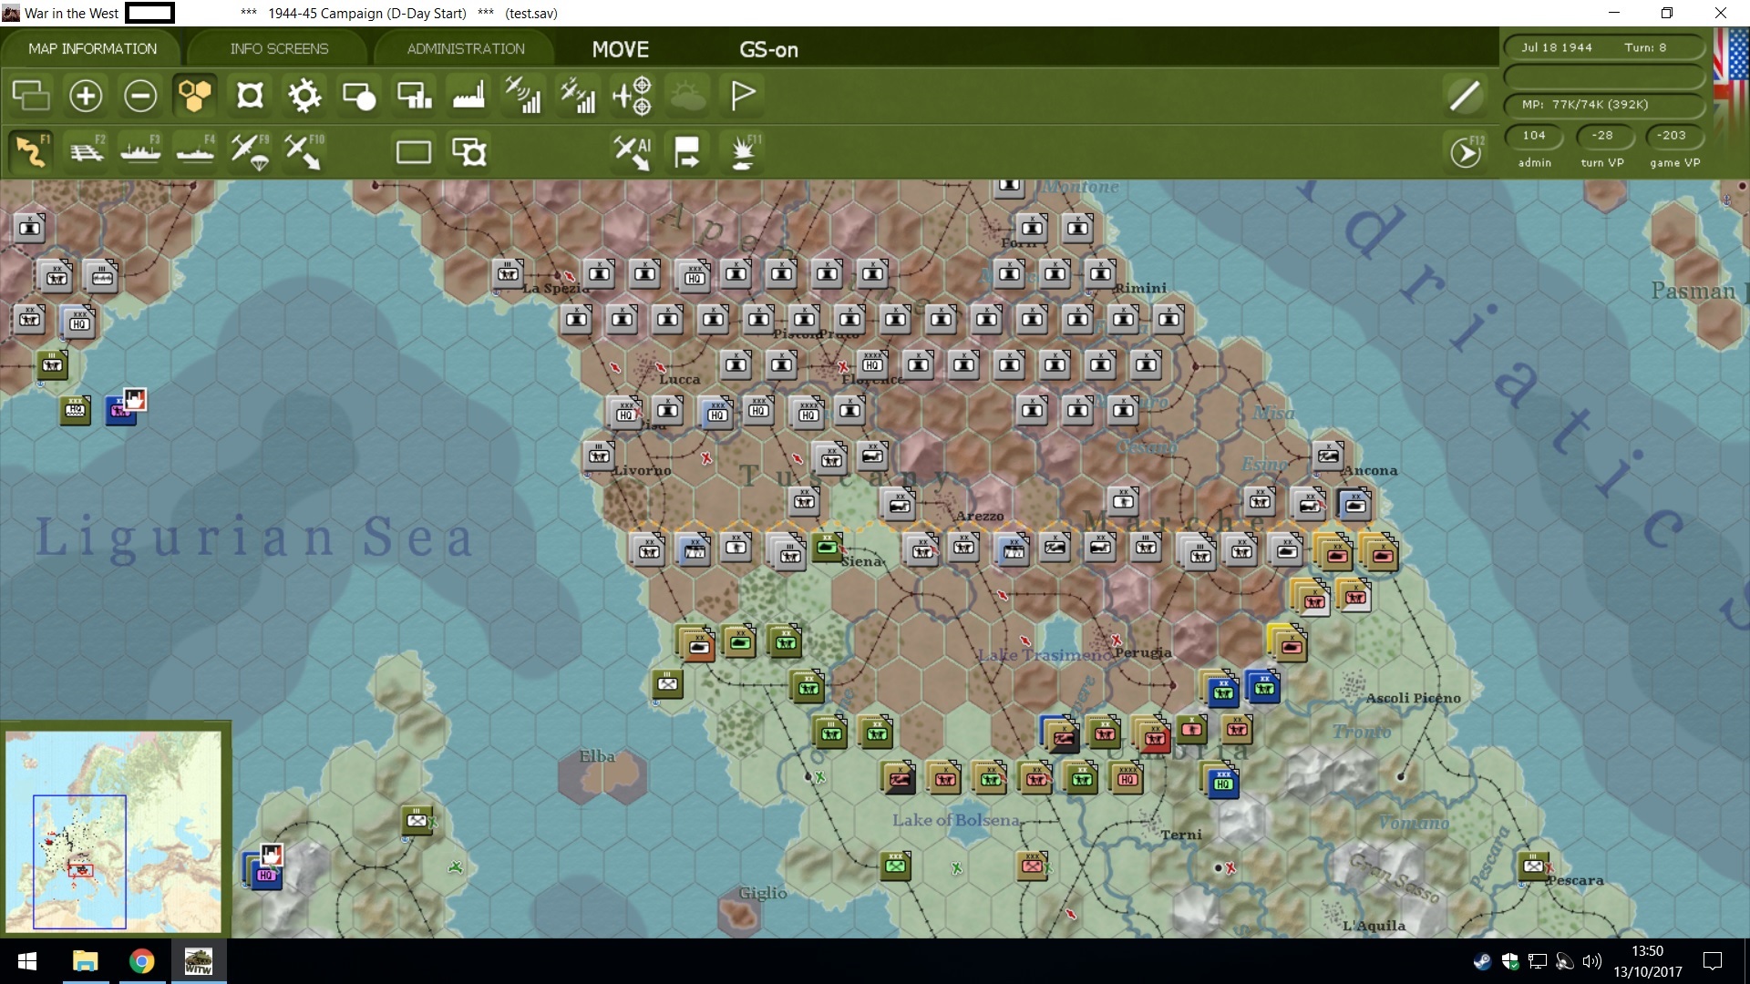
Task: Select green armored unit near Siena
Action: pos(828,548)
